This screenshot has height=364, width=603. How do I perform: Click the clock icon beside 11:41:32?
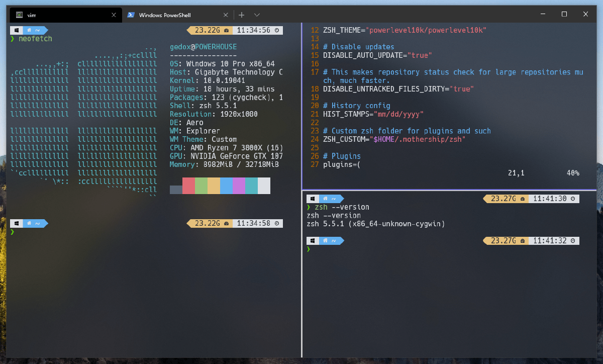point(574,241)
